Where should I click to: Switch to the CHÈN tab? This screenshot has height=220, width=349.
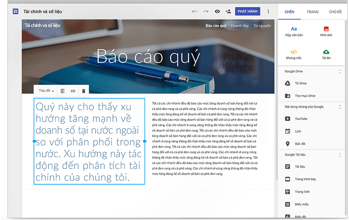click(289, 12)
